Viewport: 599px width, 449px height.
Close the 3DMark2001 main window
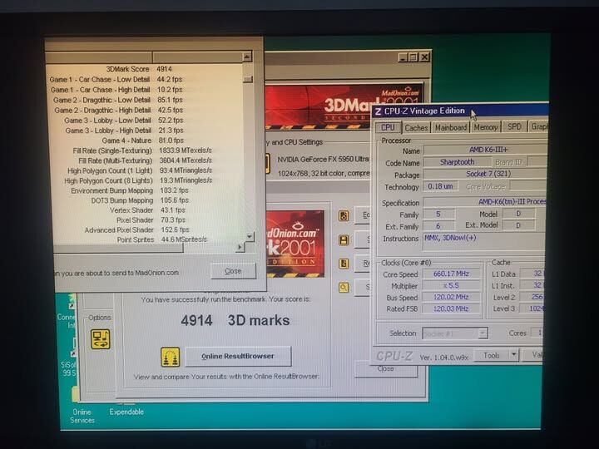pyautogui.click(x=424, y=57)
